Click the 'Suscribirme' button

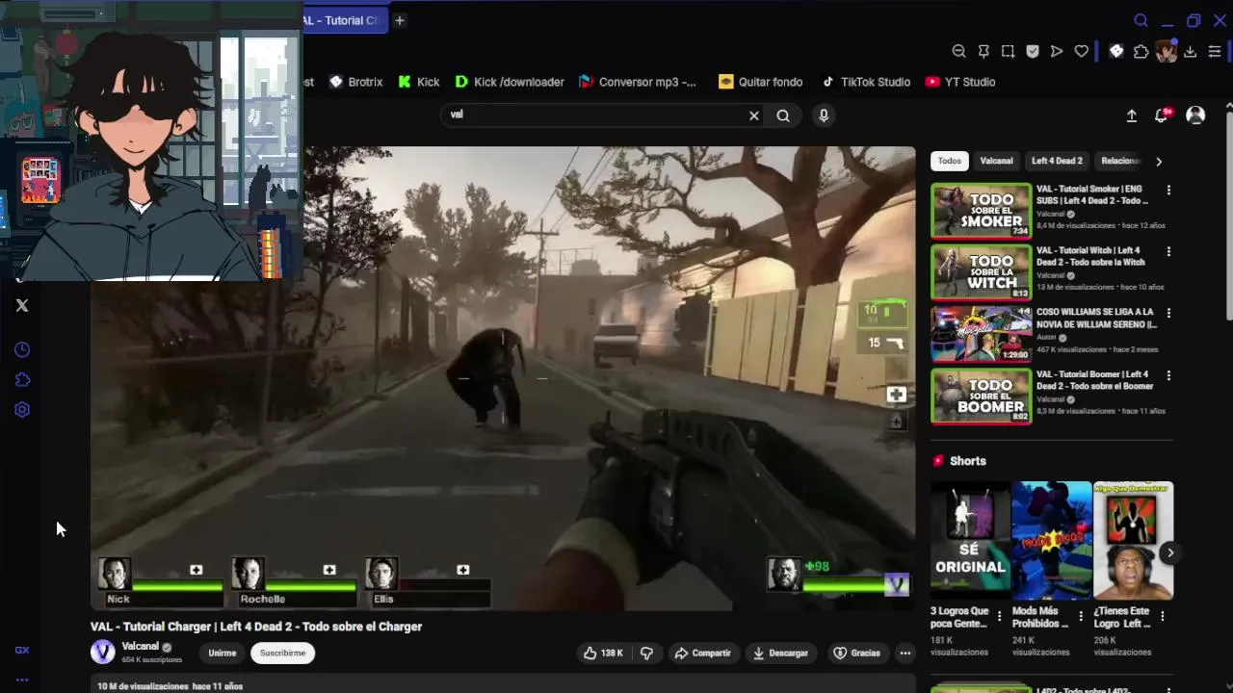click(x=282, y=653)
